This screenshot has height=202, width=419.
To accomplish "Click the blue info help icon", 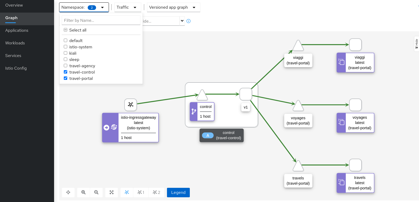I will (188, 21).
